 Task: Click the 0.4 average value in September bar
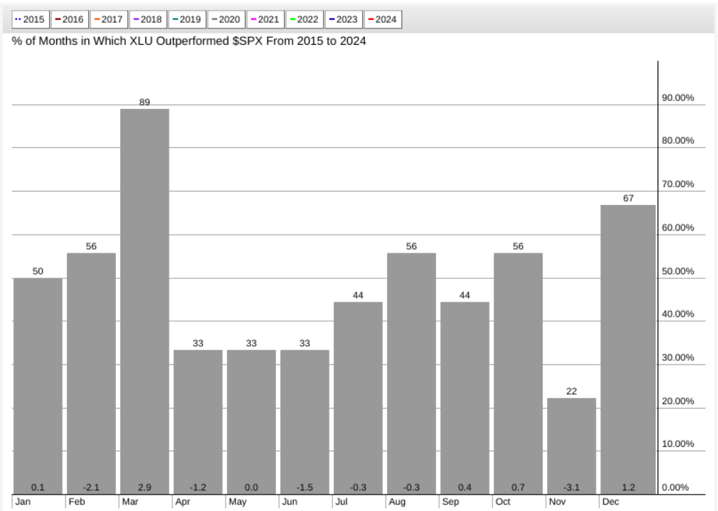[465, 488]
